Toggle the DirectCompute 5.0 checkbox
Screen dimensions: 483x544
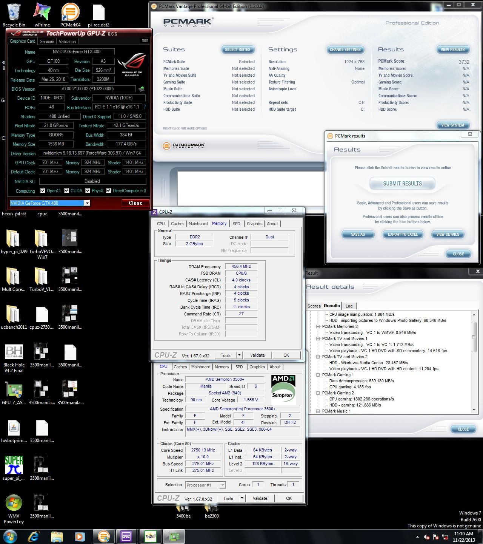click(109, 191)
